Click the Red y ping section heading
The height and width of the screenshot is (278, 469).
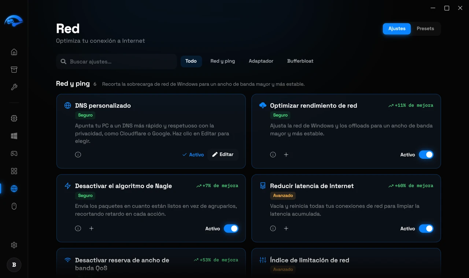point(73,83)
